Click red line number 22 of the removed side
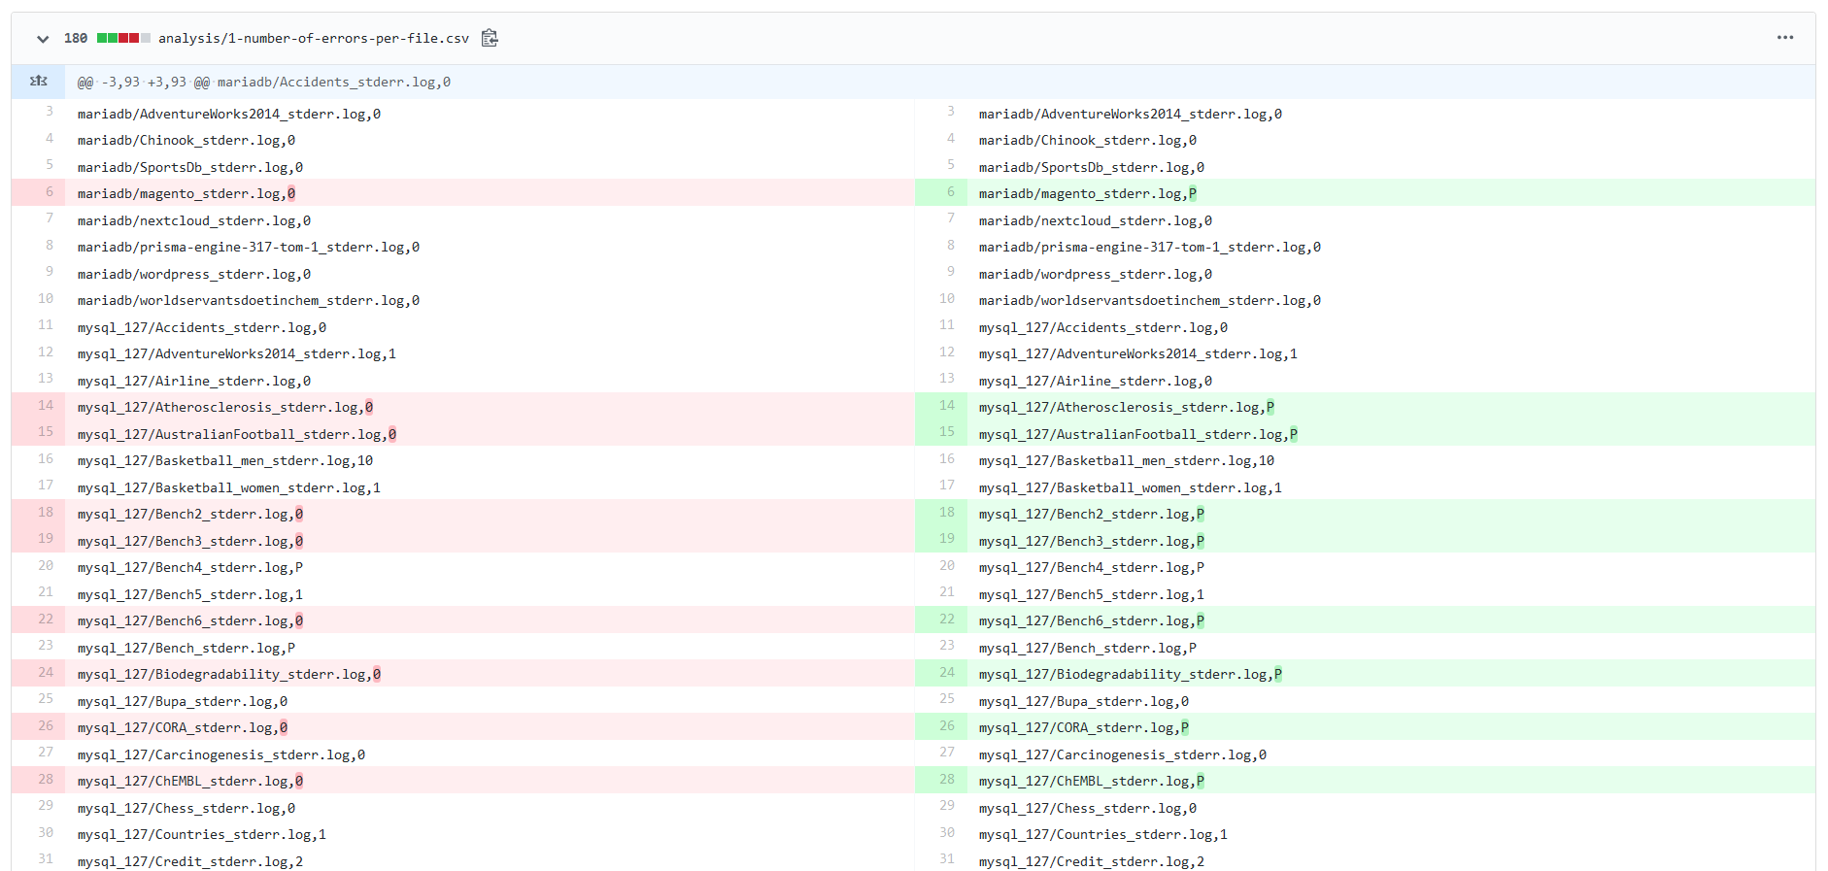The image size is (1828, 871). click(x=39, y=620)
